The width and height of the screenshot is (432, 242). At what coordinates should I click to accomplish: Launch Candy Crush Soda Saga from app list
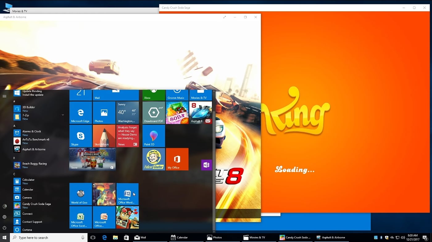click(39, 205)
